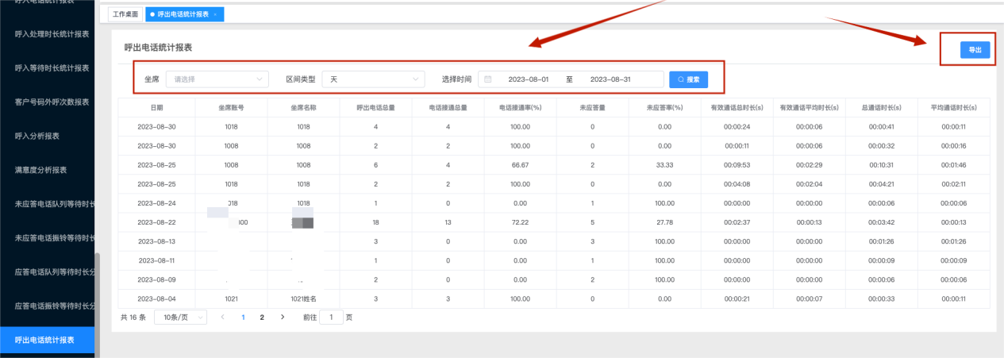Click the 电话接通率(%) column header
The width and height of the screenshot is (1004, 358).
[520, 107]
